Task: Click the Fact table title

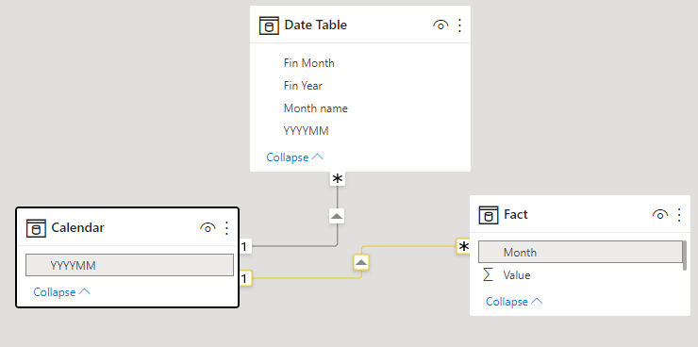Action: (x=516, y=214)
